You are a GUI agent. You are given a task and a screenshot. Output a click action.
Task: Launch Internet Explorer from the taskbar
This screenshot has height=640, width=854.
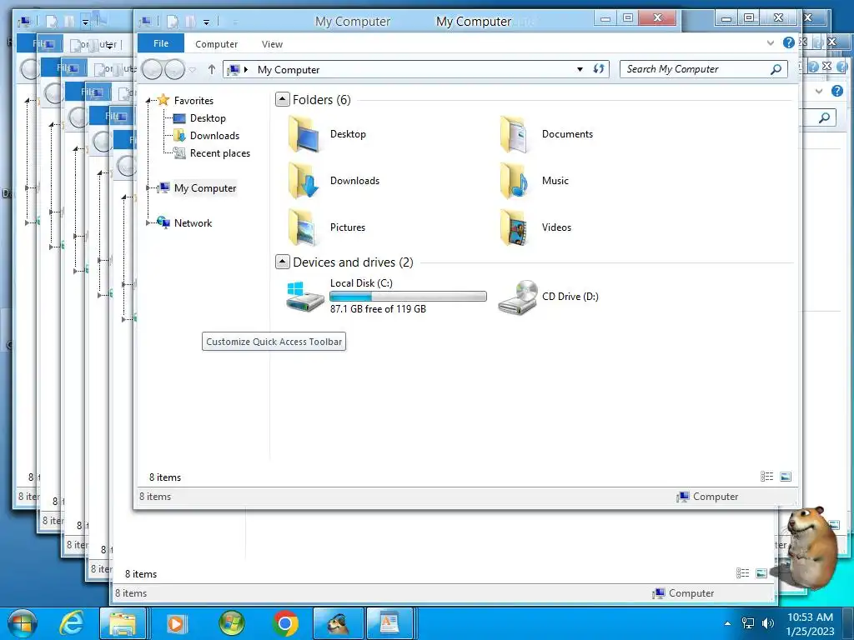pyautogui.click(x=72, y=623)
